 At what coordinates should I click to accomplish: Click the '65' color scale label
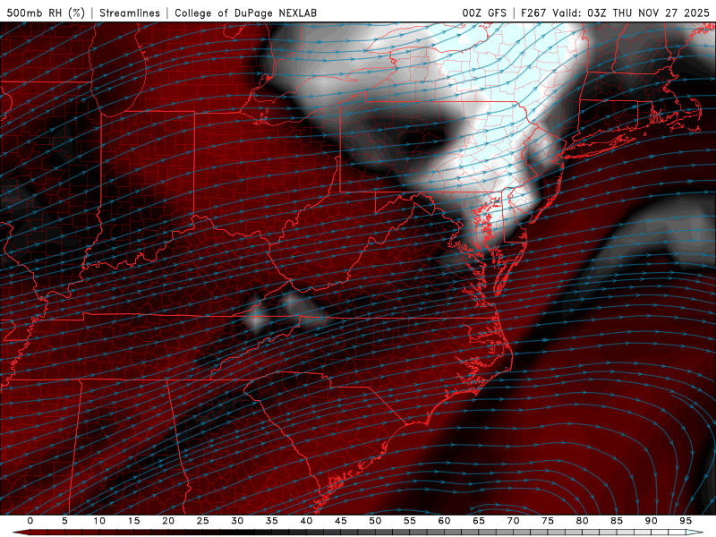[479, 521]
